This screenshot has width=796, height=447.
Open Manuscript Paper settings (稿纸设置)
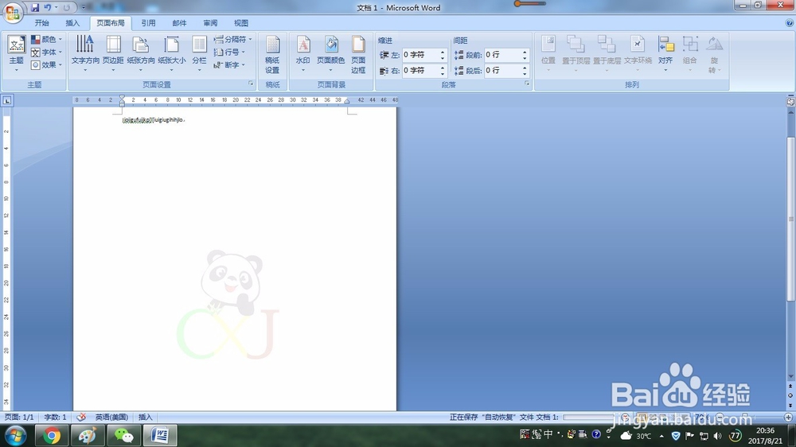(x=272, y=55)
